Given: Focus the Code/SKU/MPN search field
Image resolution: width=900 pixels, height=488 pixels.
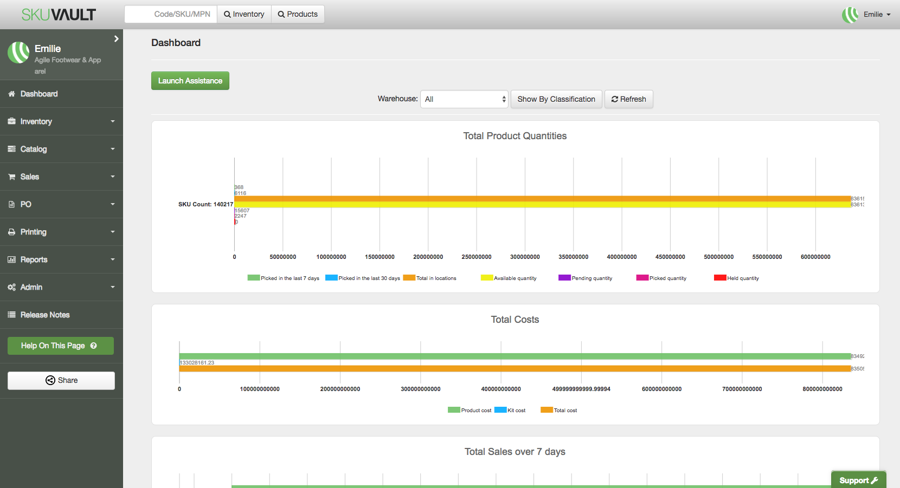Looking at the screenshot, I should click(171, 14).
